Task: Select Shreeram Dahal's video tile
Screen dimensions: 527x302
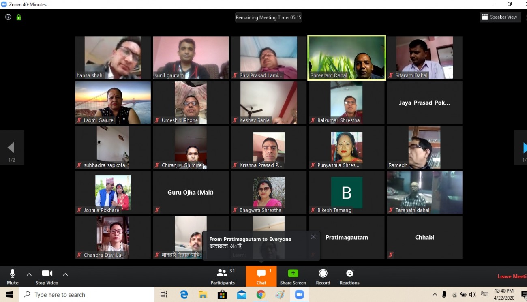Action: tap(346, 58)
